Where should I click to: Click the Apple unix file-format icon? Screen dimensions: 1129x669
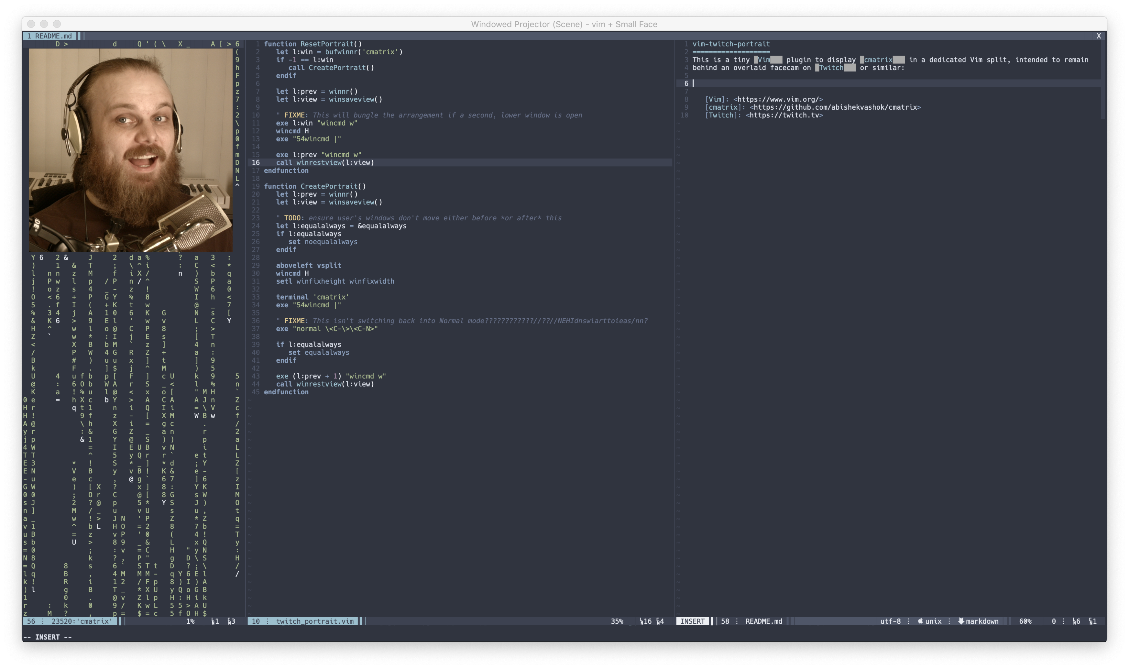(x=920, y=621)
